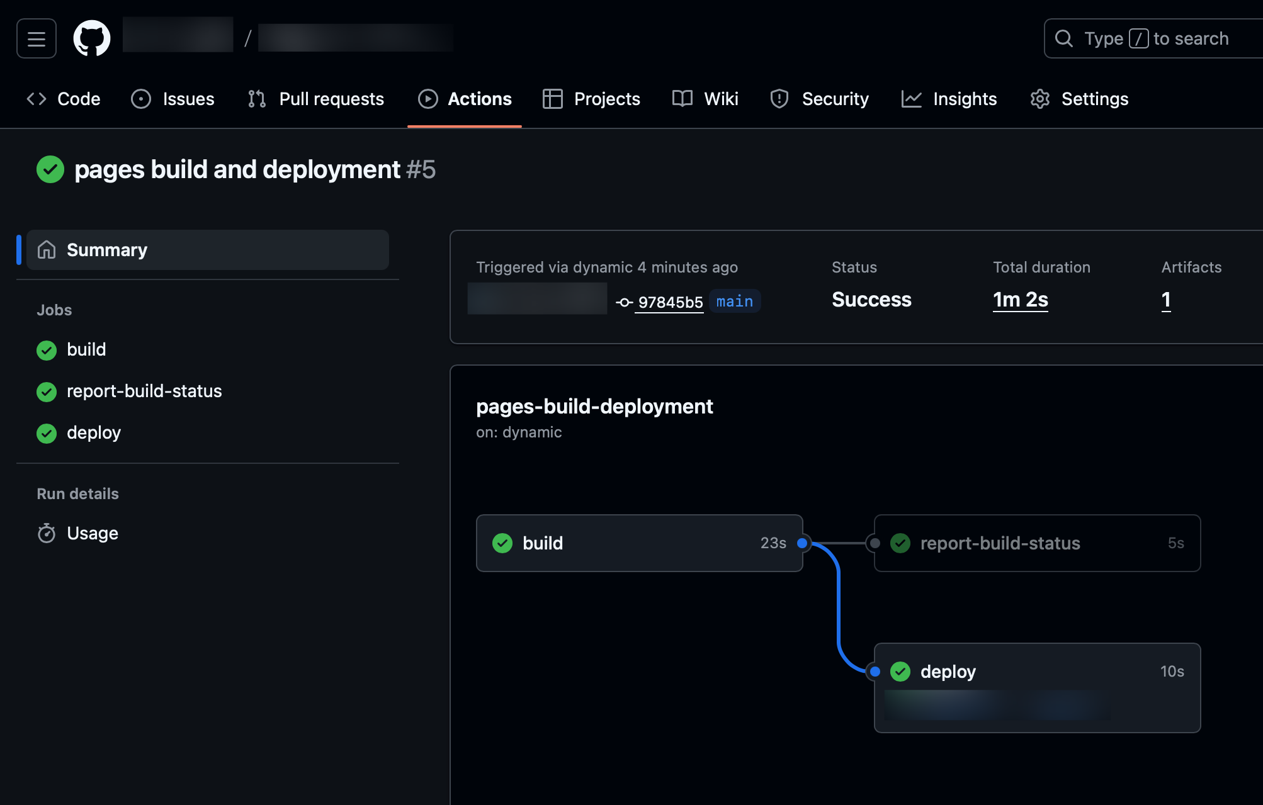Screen dimensions: 1263x805
Task: Open the Insights tab
Action: [x=949, y=99]
